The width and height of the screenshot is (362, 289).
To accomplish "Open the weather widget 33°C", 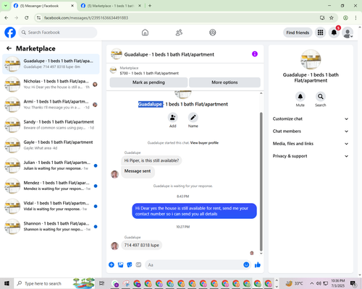I will pyautogui.click(x=294, y=283).
